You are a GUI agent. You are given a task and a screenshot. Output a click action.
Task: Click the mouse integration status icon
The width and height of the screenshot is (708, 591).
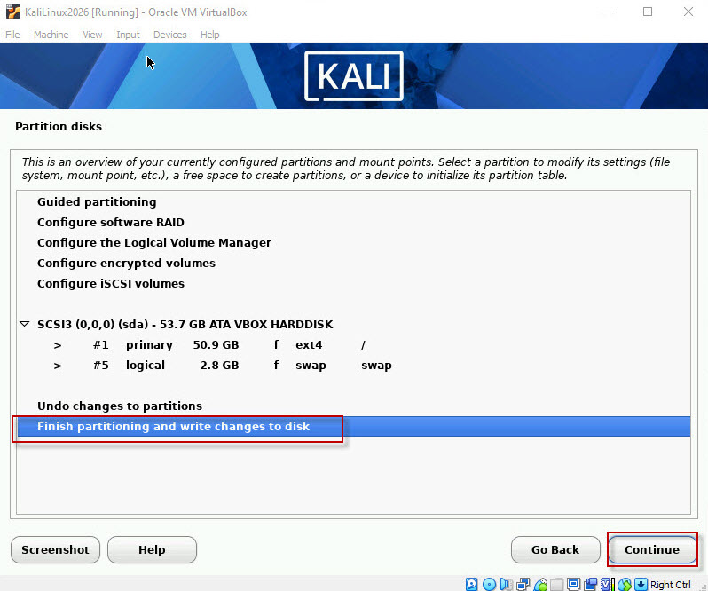pos(624,584)
